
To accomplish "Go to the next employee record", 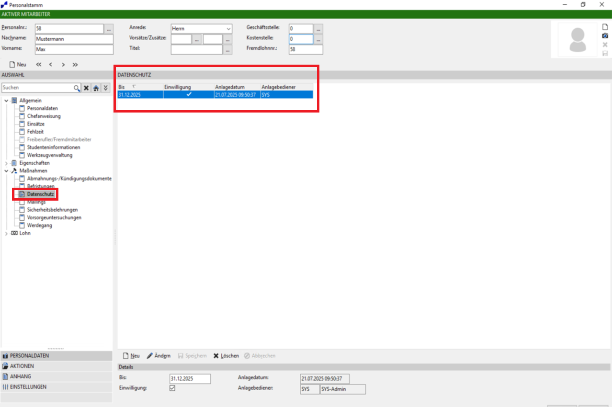I will pos(63,65).
